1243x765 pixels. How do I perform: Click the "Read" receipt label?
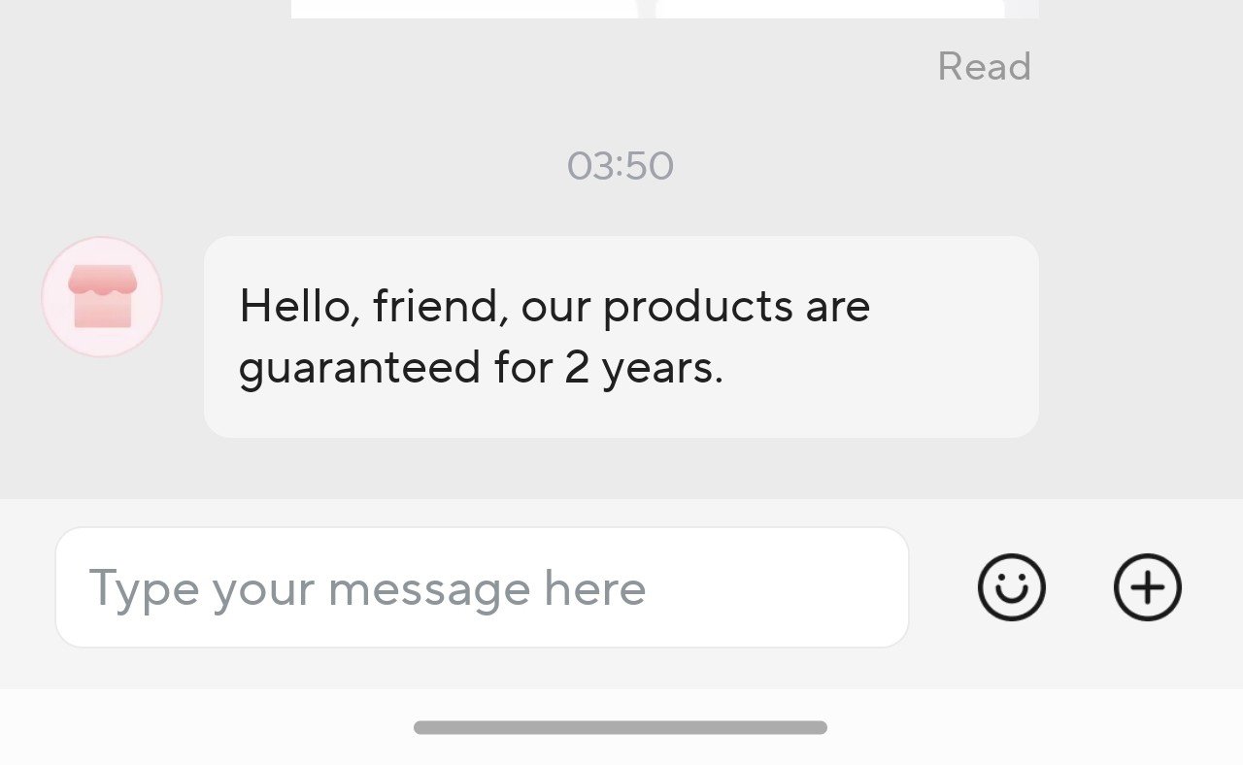983,67
